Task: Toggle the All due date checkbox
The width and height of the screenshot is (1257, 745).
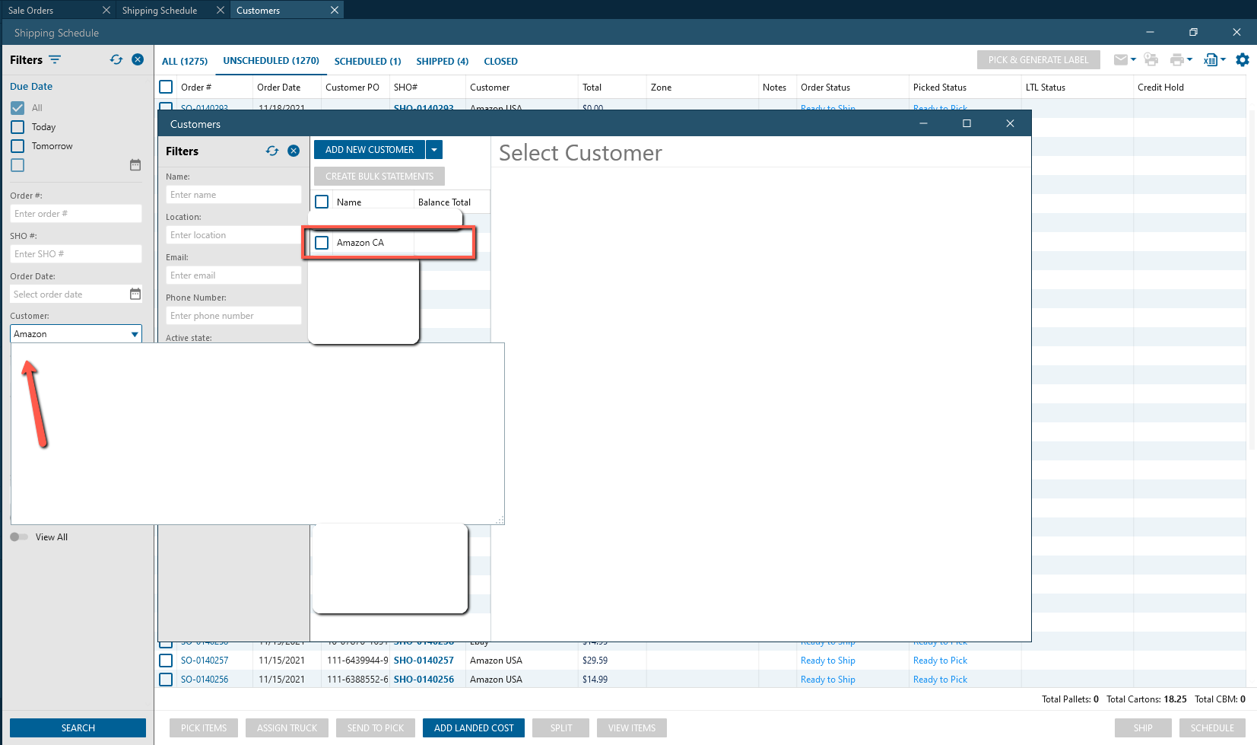Action: [17, 108]
